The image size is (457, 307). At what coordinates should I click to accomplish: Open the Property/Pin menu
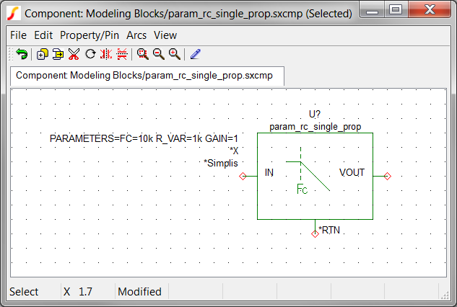tap(90, 35)
